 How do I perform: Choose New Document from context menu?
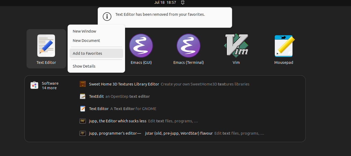pos(96,41)
